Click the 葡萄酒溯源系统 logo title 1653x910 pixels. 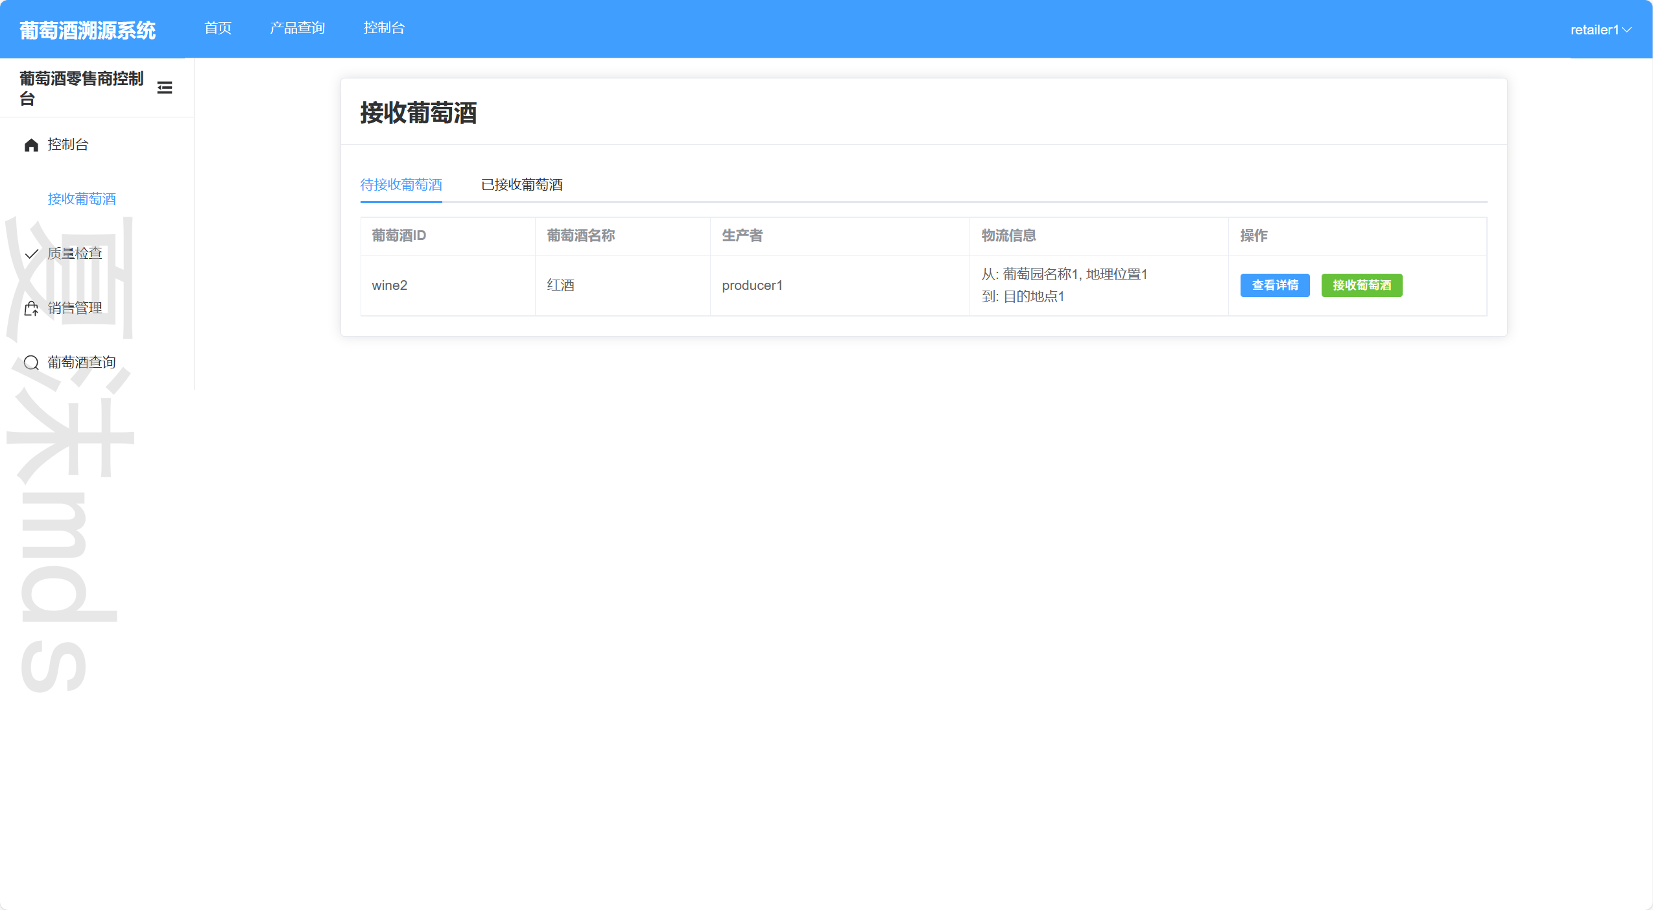[x=88, y=30]
